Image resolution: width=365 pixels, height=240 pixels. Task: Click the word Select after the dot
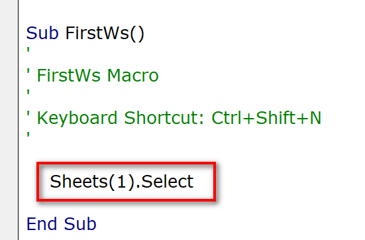click(167, 182)
